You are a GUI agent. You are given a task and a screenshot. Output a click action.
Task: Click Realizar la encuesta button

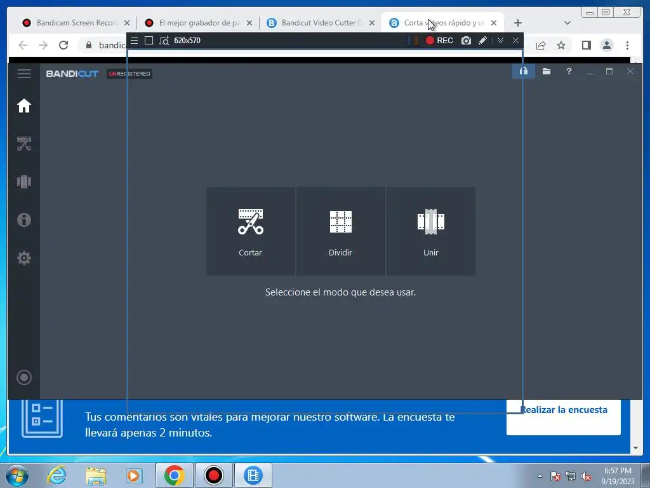564,417
